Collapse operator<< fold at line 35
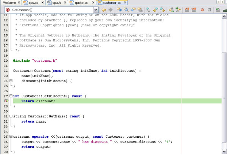The width and height of the screenshot is (227, 155). pos(11,137)
